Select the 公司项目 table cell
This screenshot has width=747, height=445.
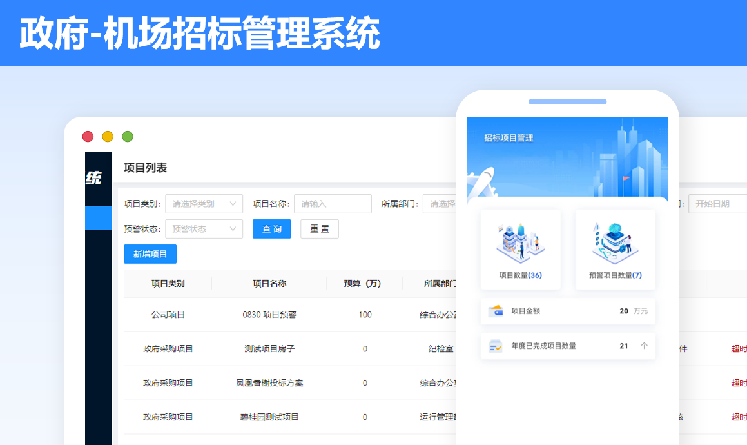[168, 315]
